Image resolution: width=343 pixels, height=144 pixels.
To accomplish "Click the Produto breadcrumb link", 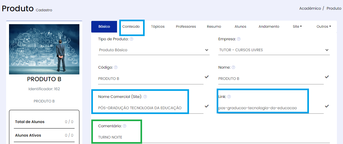I will 334,8.
